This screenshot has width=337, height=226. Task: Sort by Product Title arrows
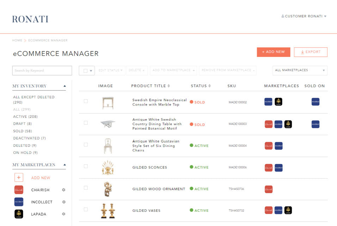tap(169, 86)
